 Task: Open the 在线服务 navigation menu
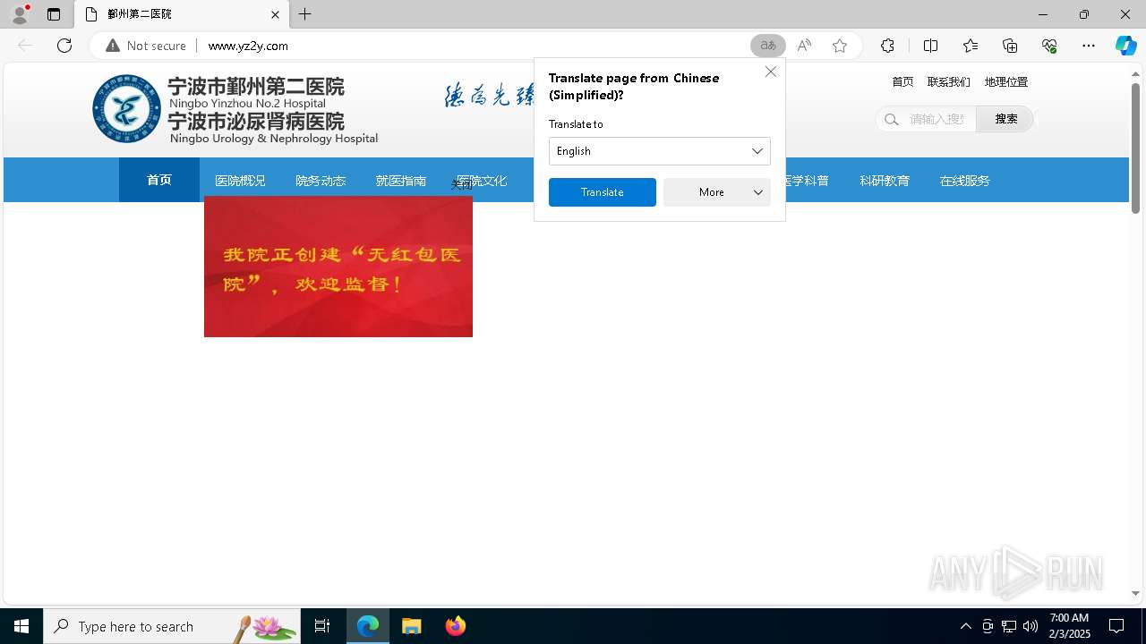(965, 181)
